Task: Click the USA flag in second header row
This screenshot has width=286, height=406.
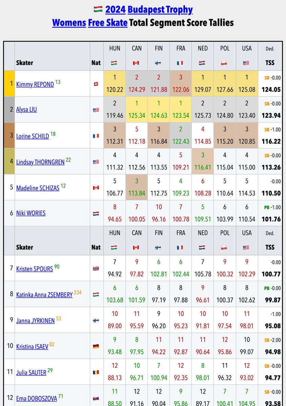Action: 247,247
